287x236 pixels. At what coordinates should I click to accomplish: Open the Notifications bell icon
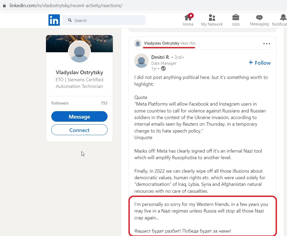283,17
